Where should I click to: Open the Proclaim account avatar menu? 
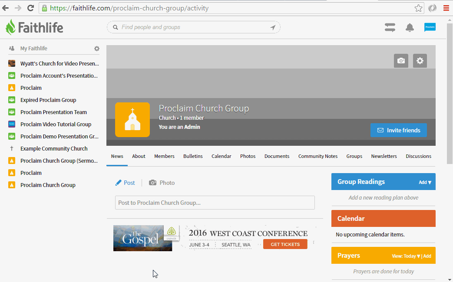click(x=430, y=27)
